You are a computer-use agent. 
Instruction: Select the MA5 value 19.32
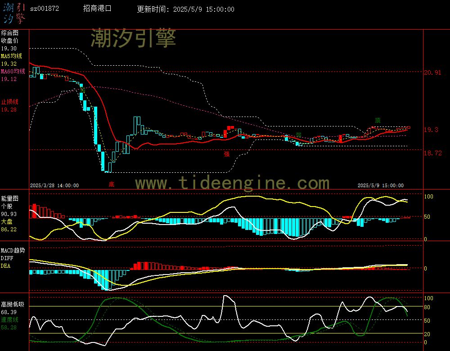[9, 64]
